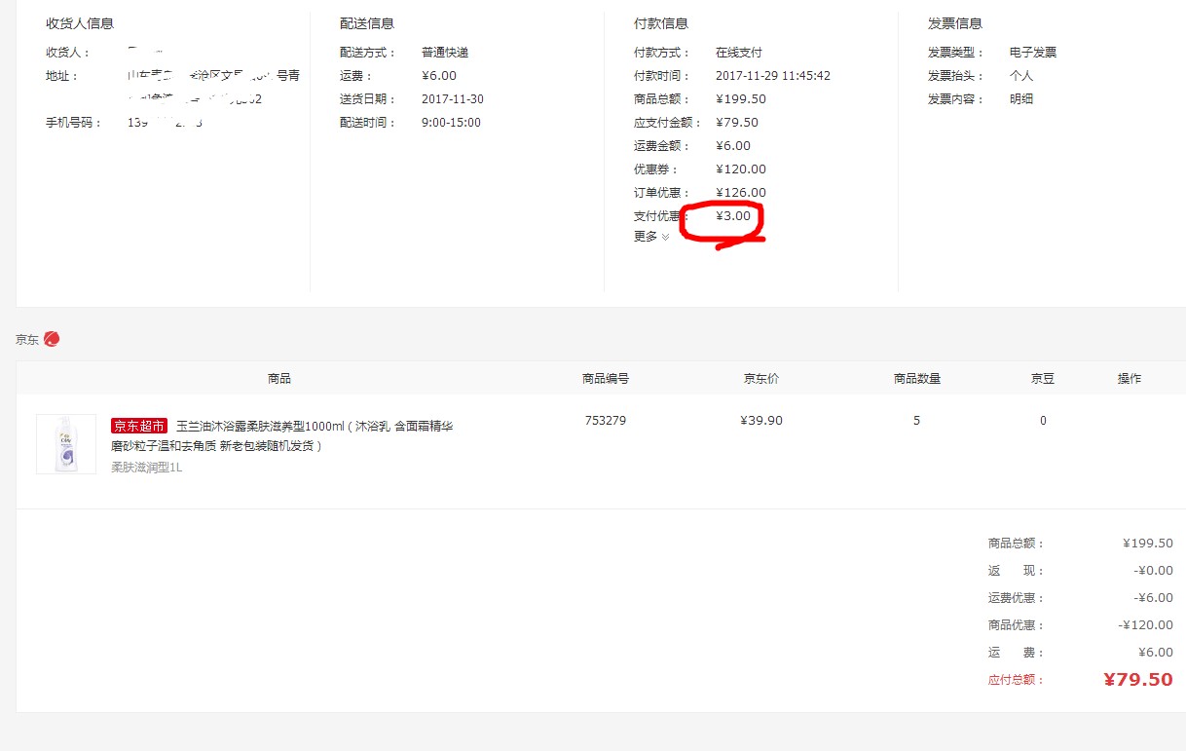Click the 京豆 value 0 in the product row
Screen dimensions: 1186x751
(x=1043, y=421)
